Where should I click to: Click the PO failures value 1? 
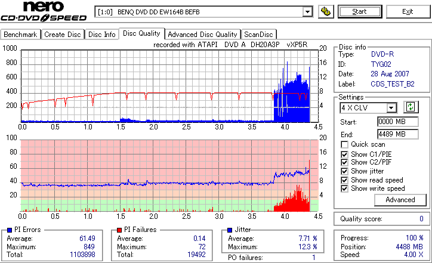tap(313, 258)
